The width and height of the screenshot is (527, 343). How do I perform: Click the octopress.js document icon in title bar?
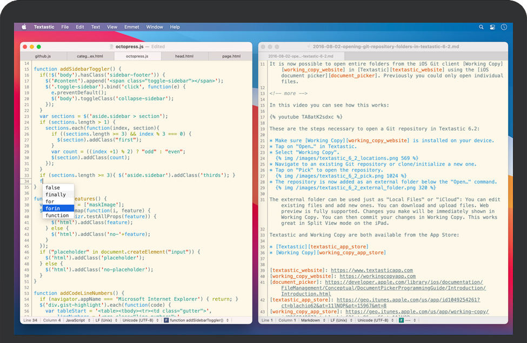tap(112, 47)
